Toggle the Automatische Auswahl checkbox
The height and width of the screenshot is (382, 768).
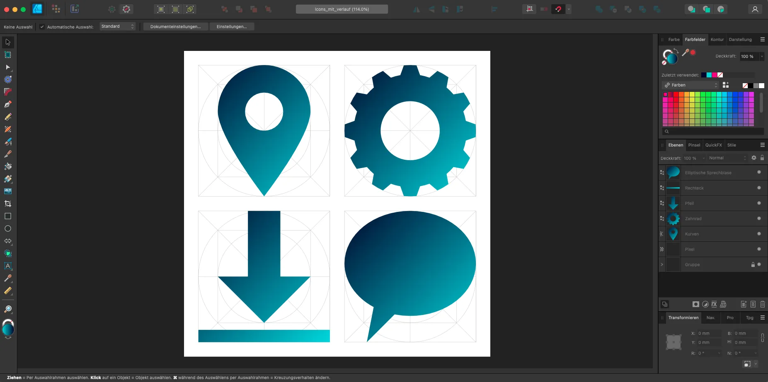42,27
